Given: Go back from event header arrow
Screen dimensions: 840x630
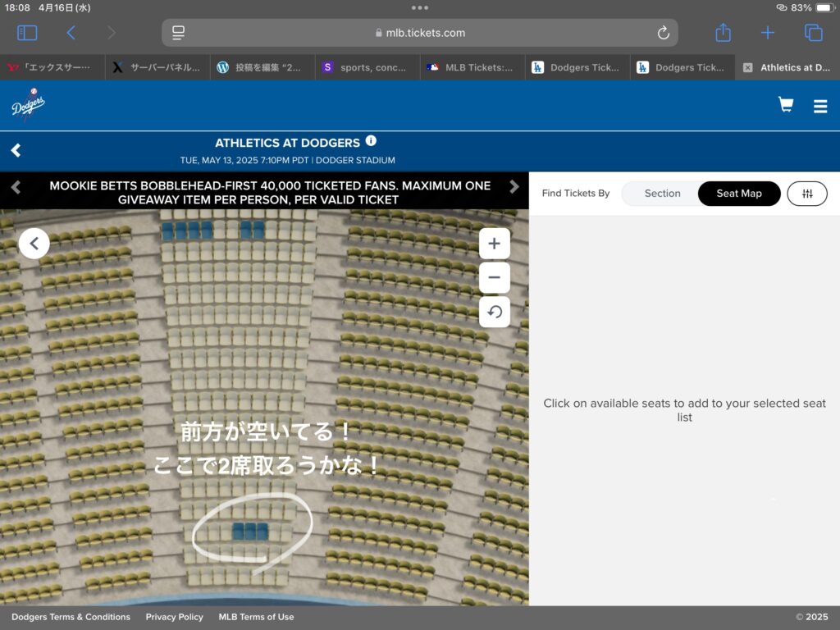Looking at the screenshot, I should pyautogui.click(x=16, y=151).
